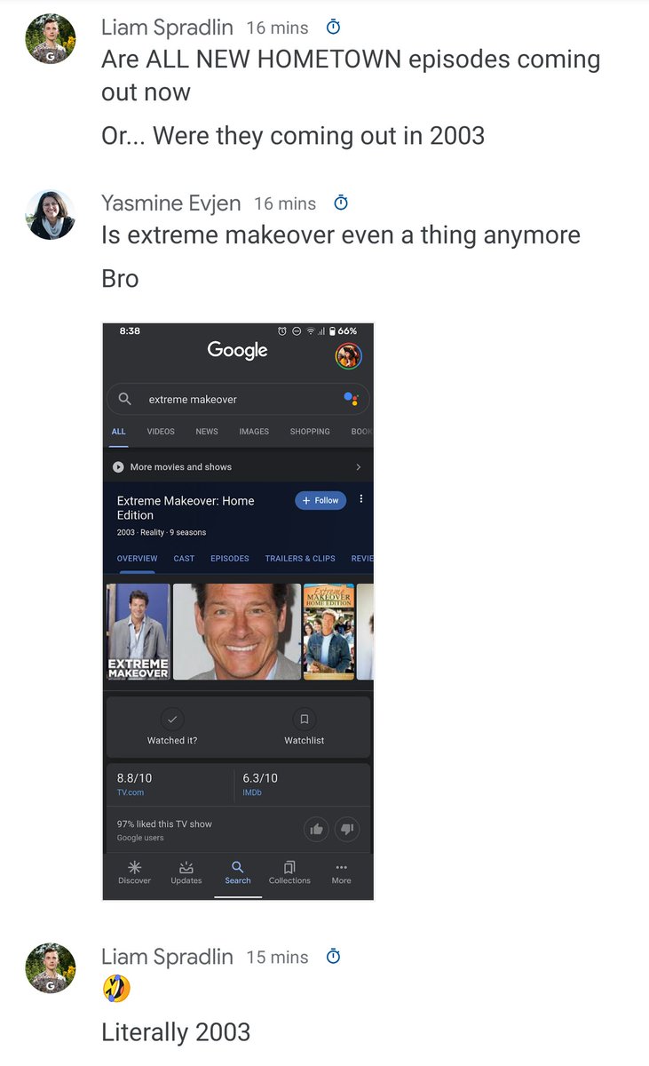649x1066 pixels.
Task: Open the TV.com rating link
Action: 131,792
